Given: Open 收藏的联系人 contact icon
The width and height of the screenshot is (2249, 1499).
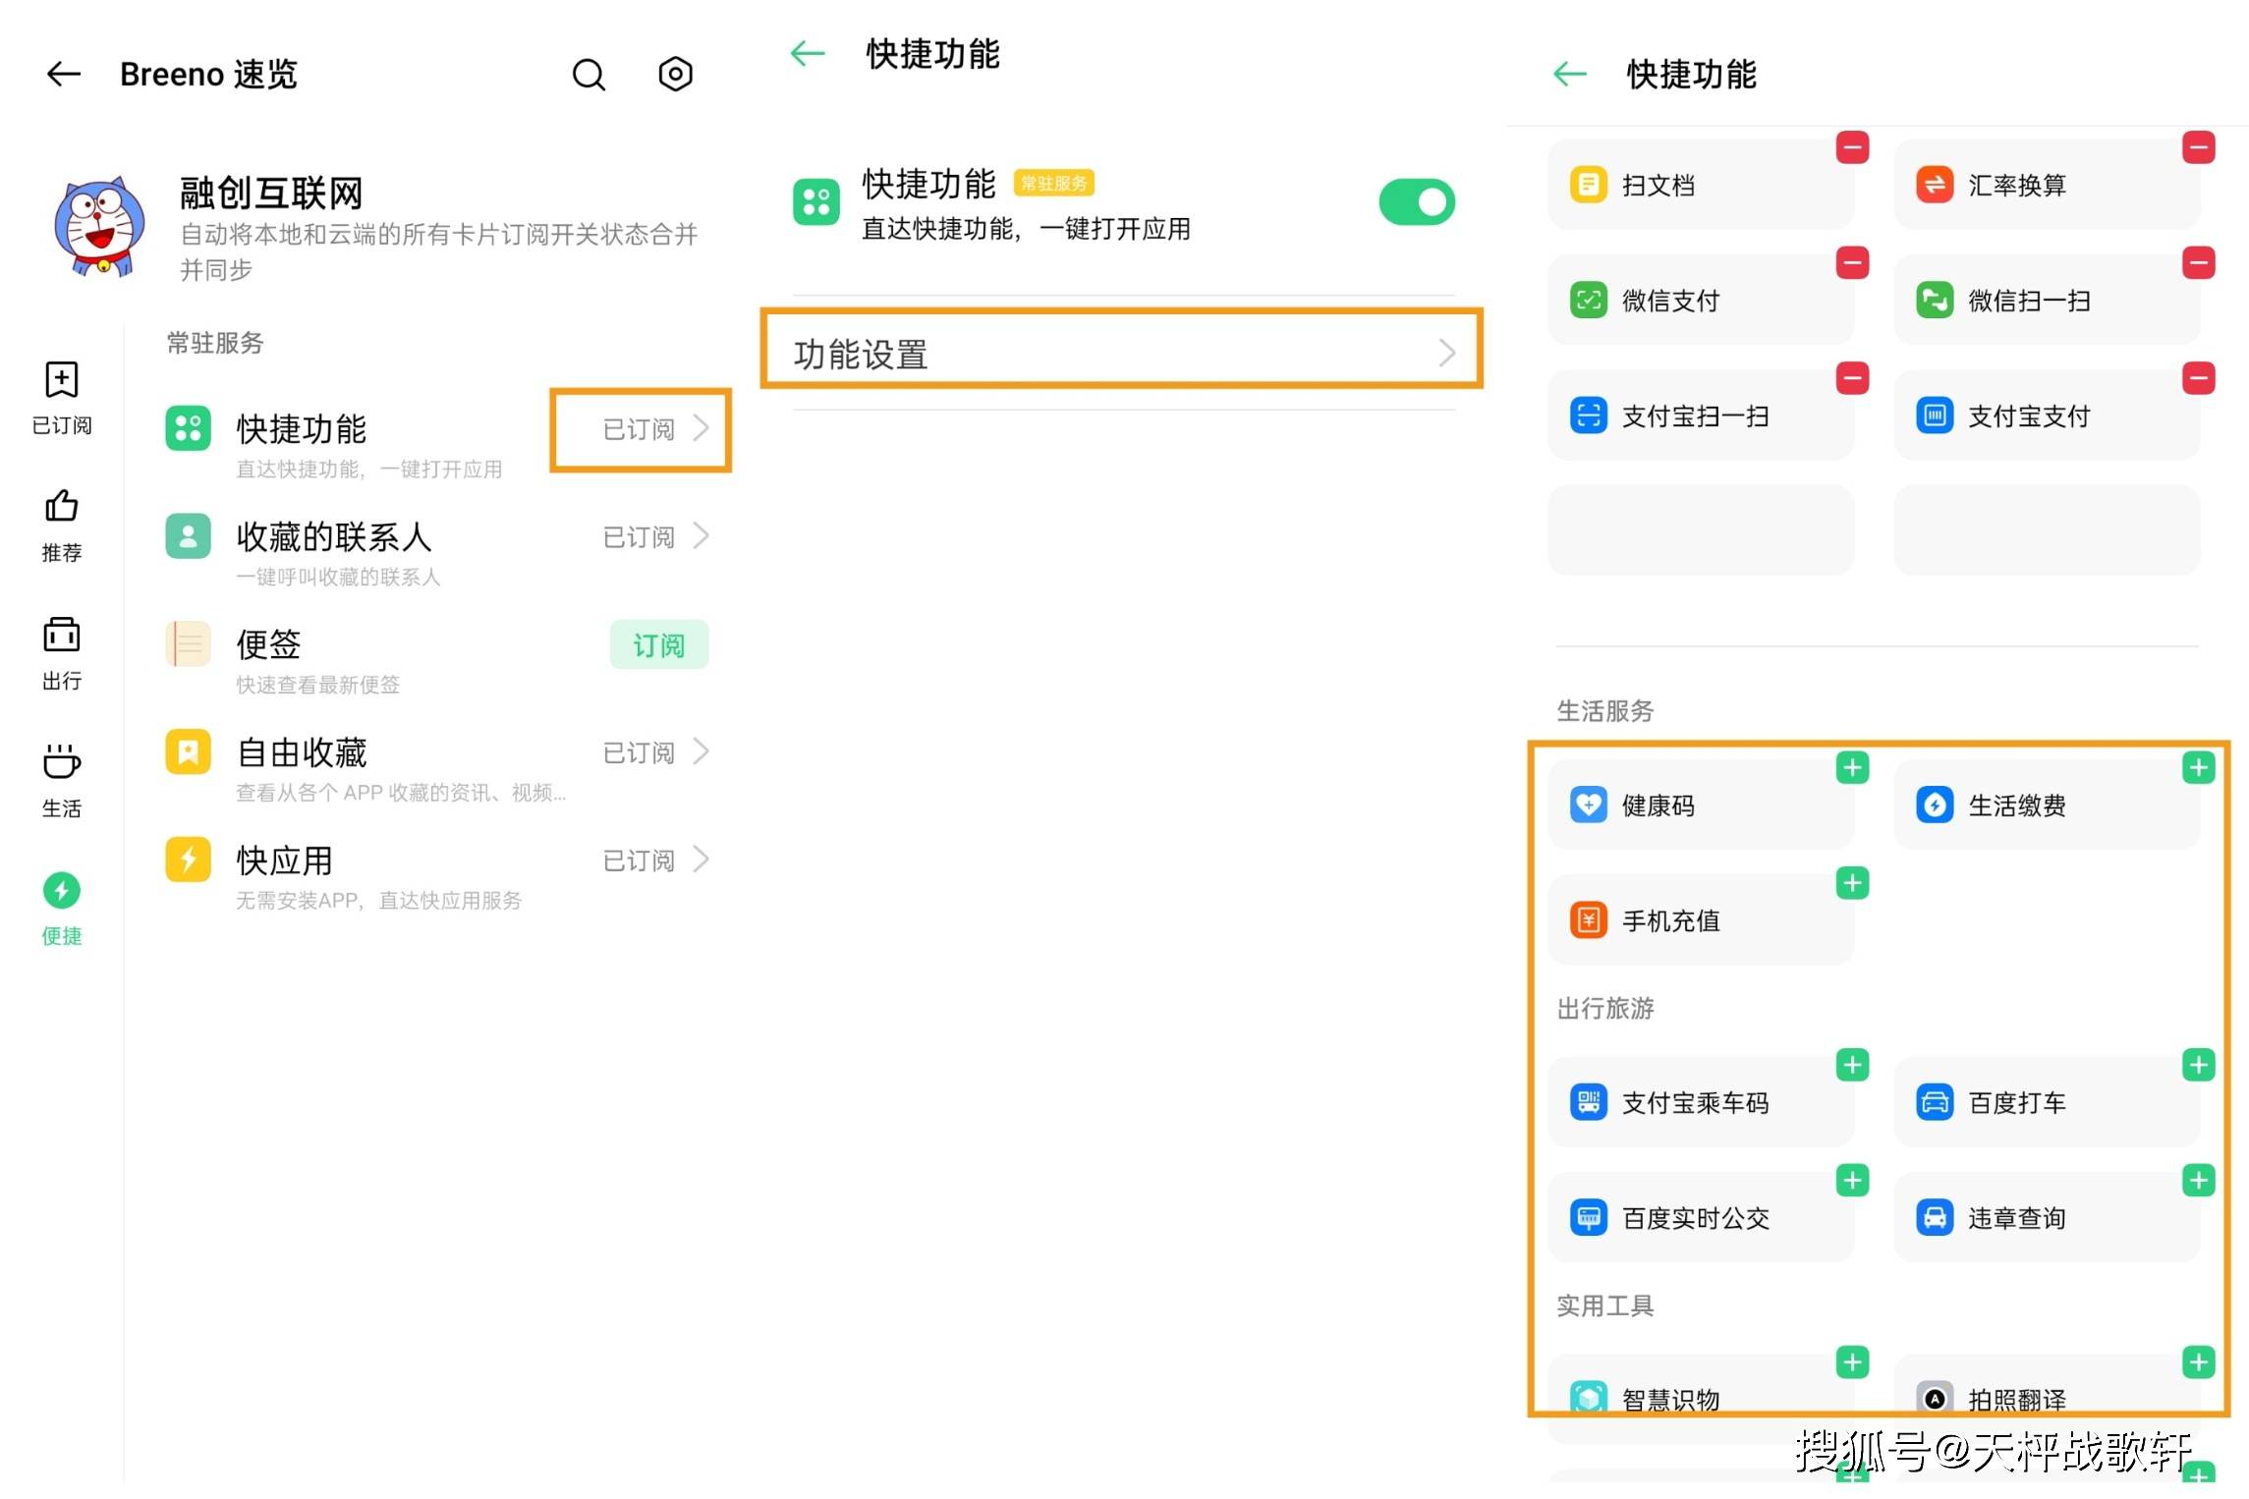Looking at the screenshot, I should coord(188,536).
